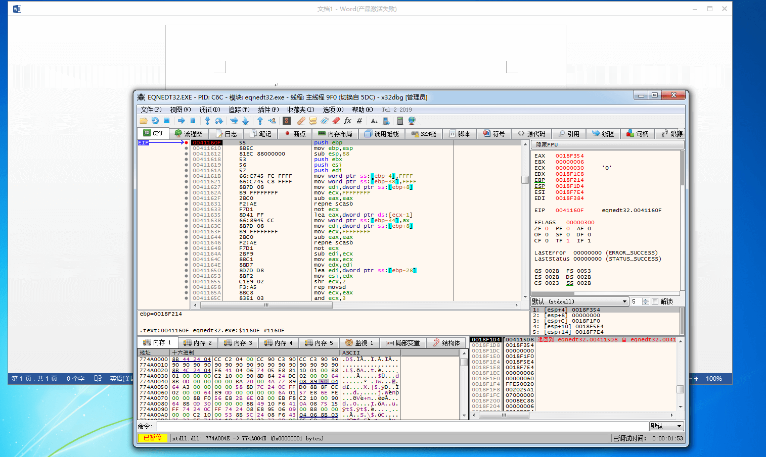This screenshot has width=766, height=457.
Task: Open the comments icon in toolbar
Action: [x=313, y=121]
